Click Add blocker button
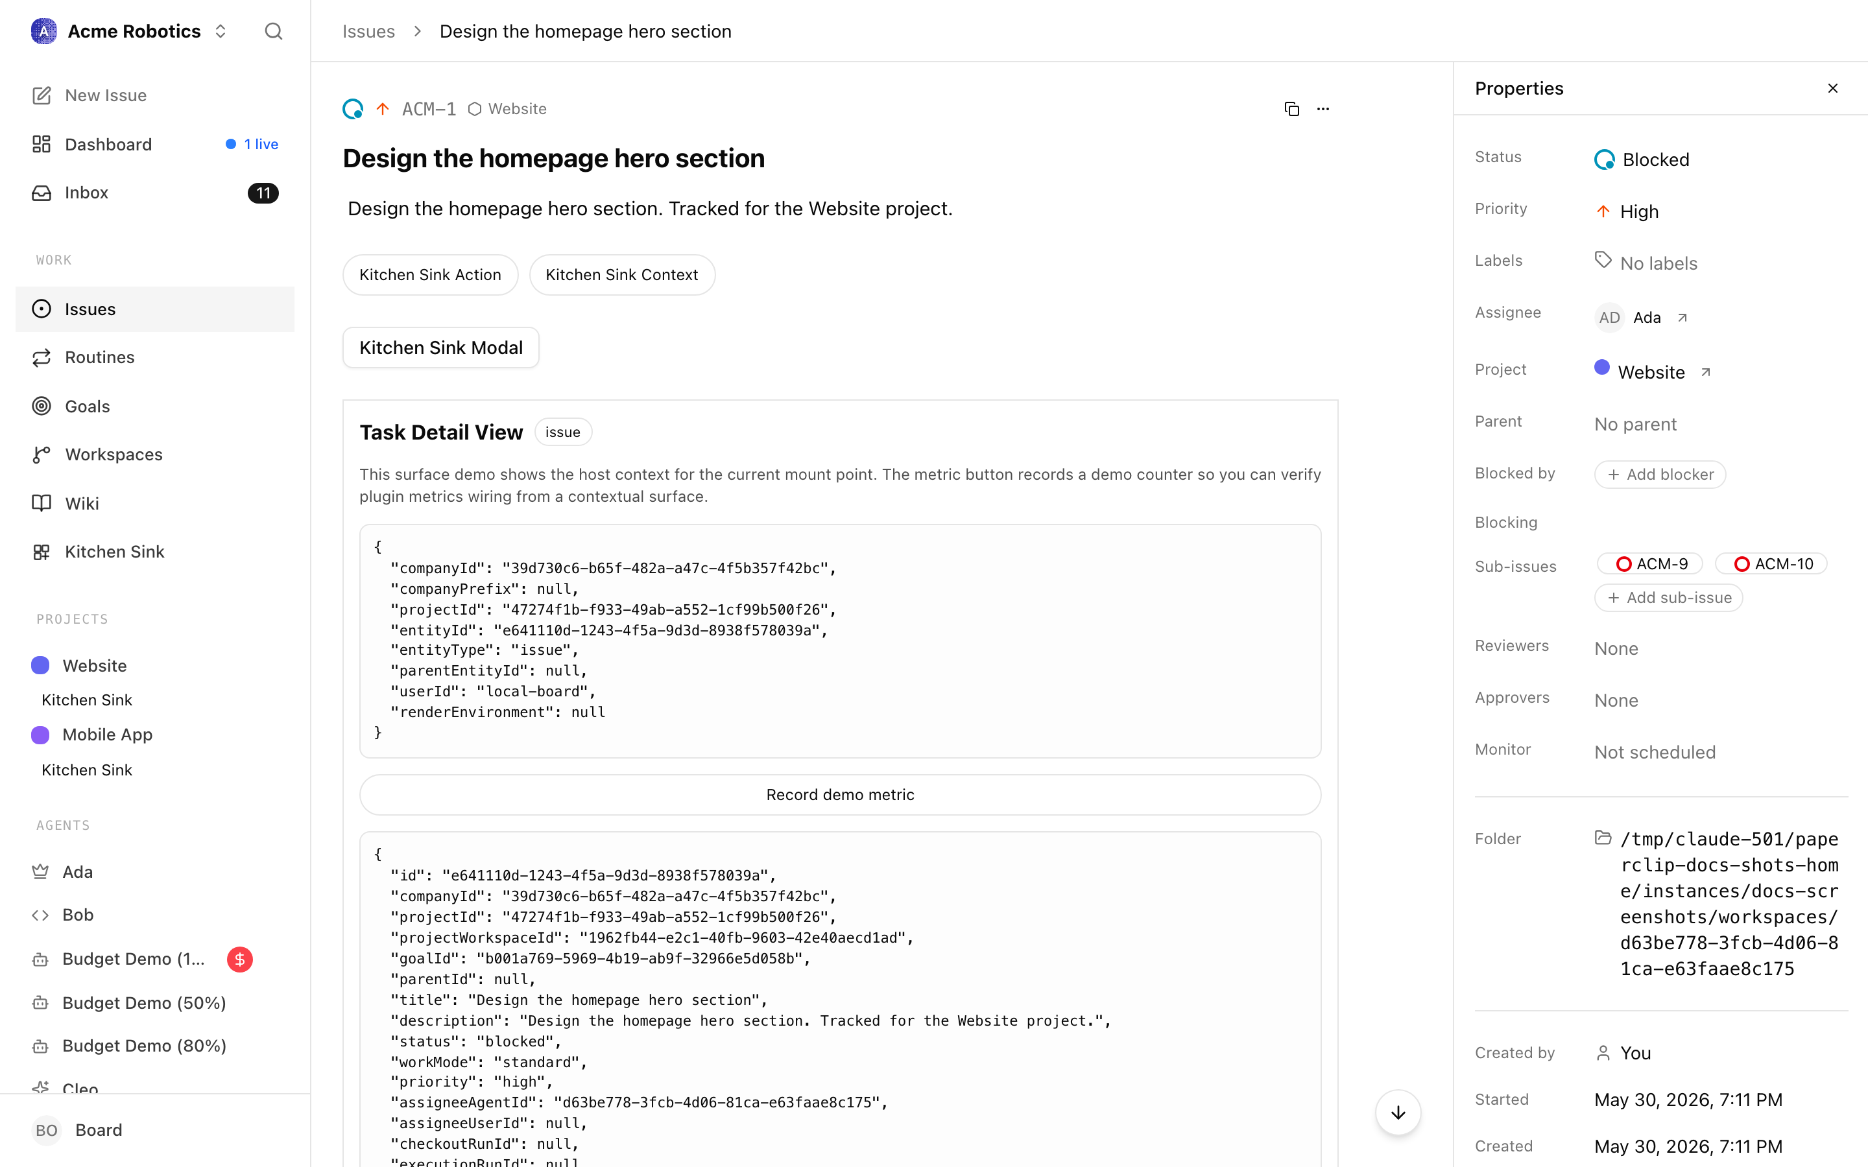 (1660, 475)
